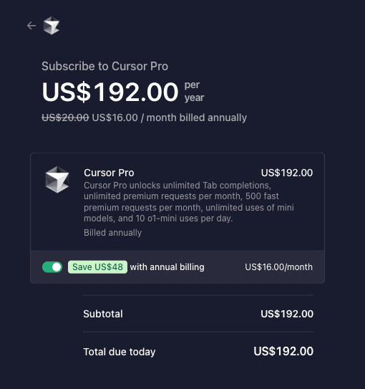Click the Save US$48 badge
This screenshot has height=389, width=365.
coord(97,267)
